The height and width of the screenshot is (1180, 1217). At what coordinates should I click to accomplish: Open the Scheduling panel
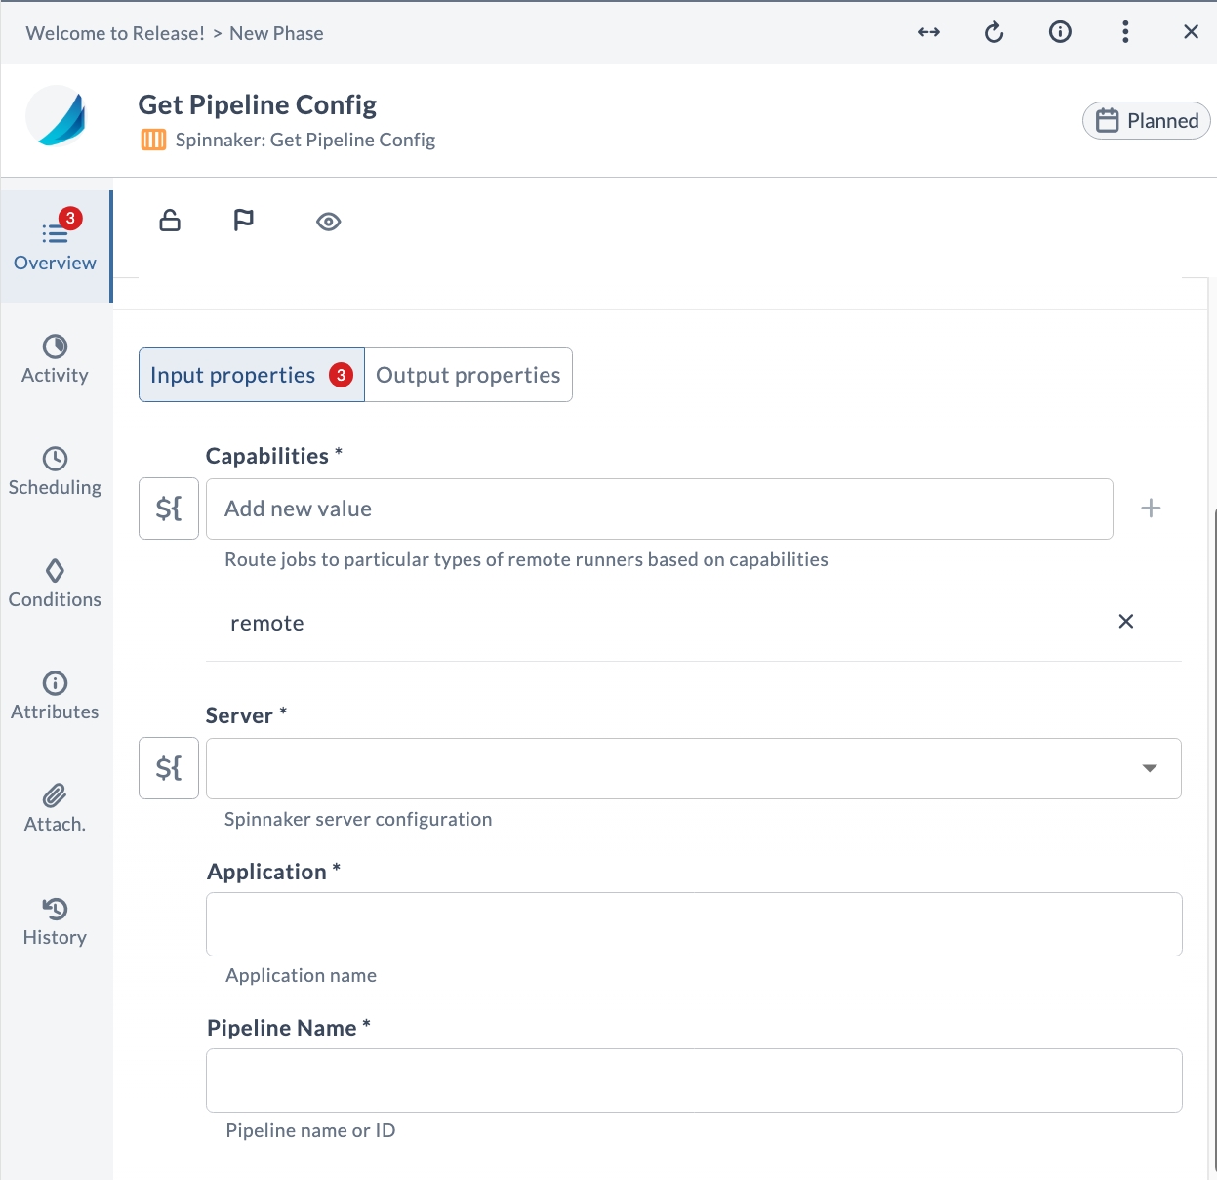(55, 471)
